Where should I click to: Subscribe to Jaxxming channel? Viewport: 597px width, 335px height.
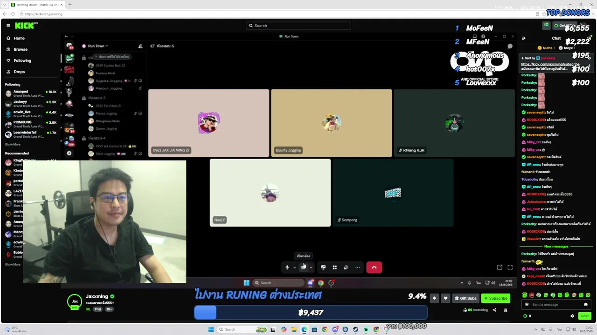coord(496,298)
